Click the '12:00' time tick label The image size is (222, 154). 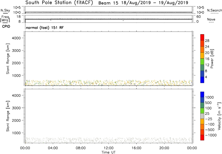(109, 148)
